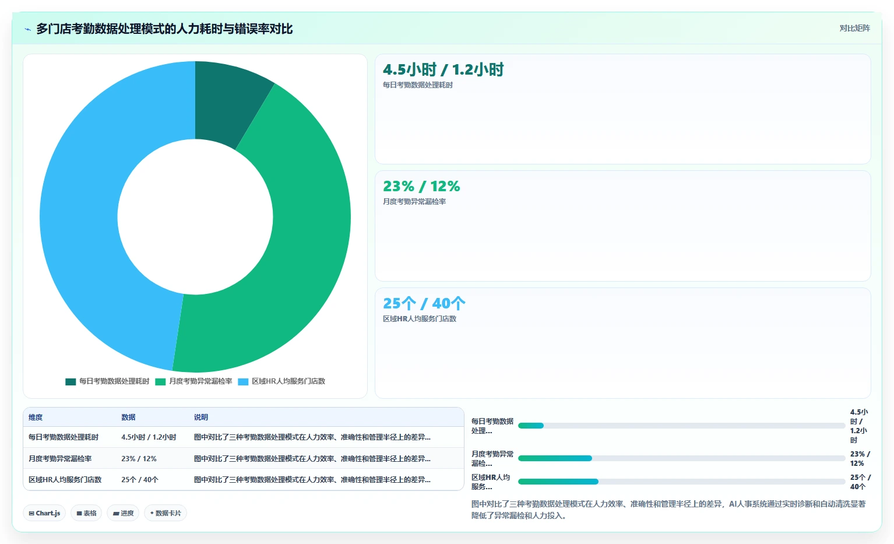Click the 每日考勤数据处理 progress bar

681,426
